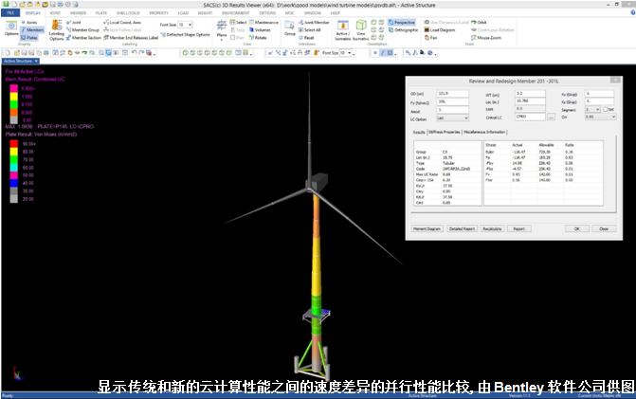
Task: Click the Undo icon in secondary toolbar
Action: tap(134, 53)
